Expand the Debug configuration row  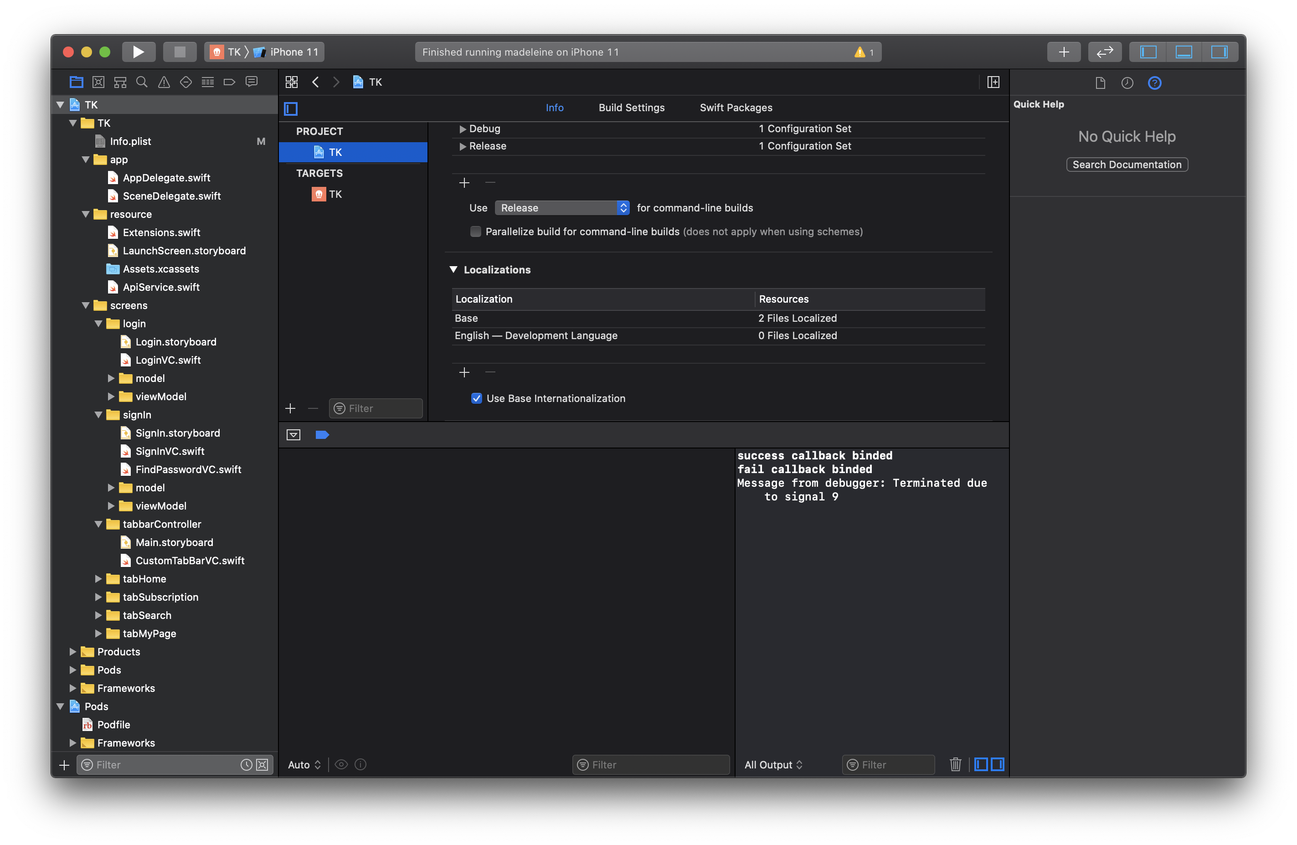click(x=462, y=129)
